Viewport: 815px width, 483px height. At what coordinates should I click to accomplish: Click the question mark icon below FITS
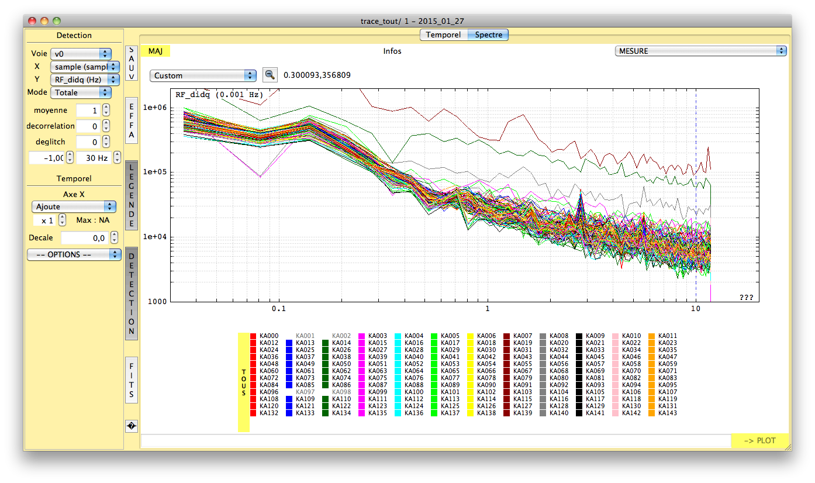[x=132, y=426]
